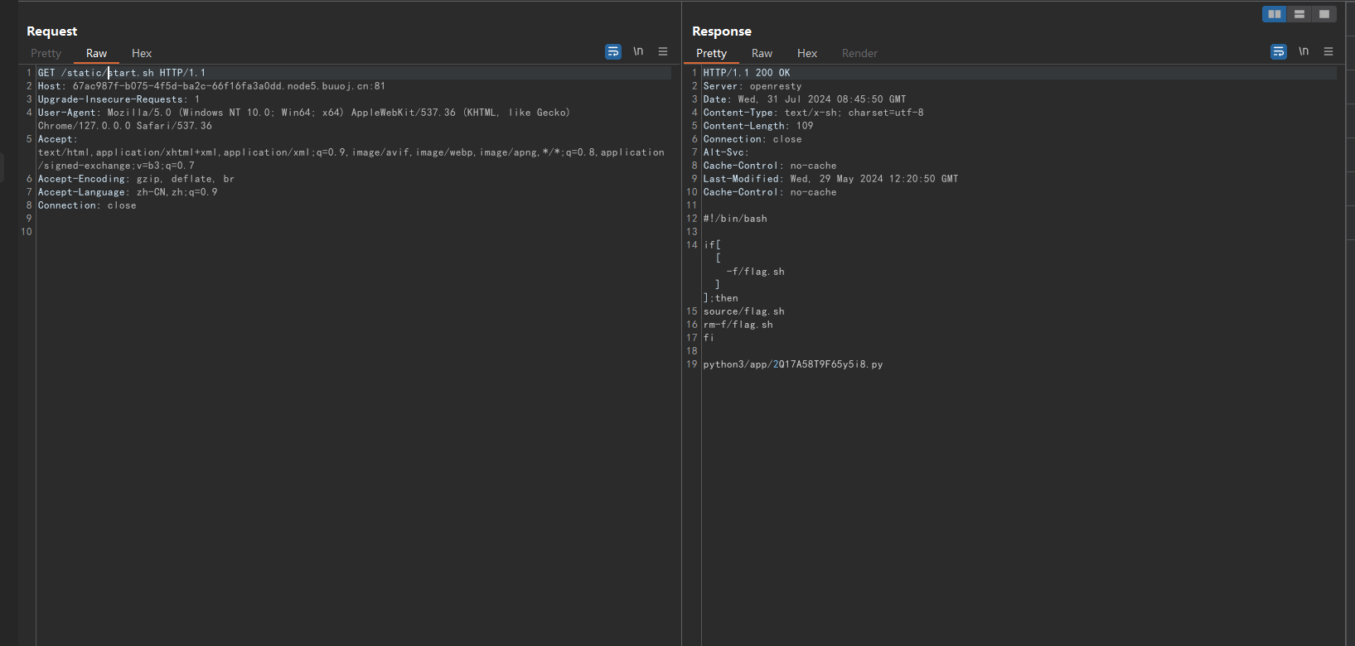Click the Host header line in request

pyautogui.click(x=211, y=86)
